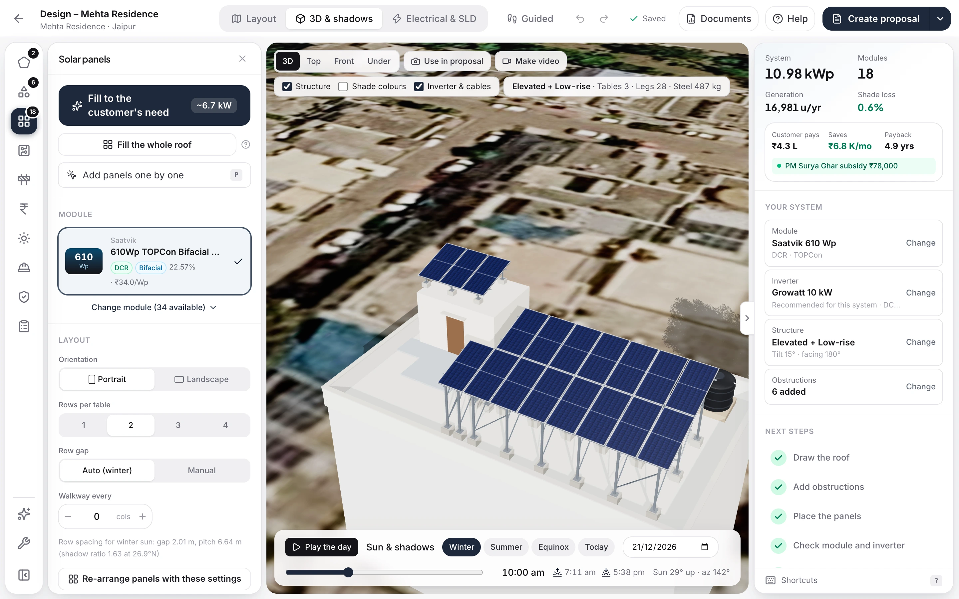959x599 pixels.
Task: Switch to the Layout tab
Action: (254, 19)
